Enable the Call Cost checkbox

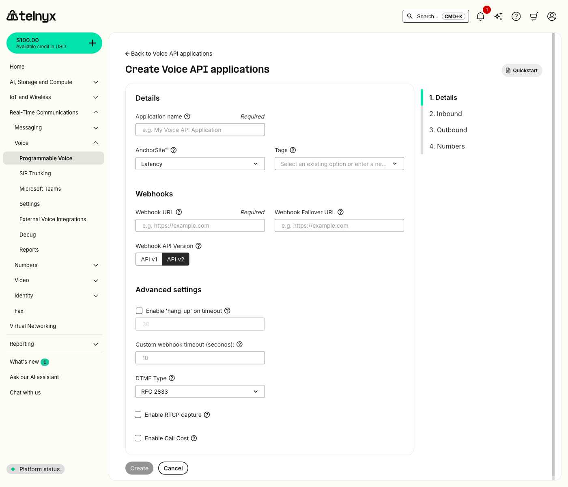[138, 438]
